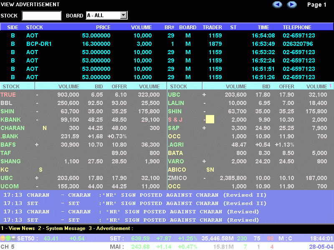Image resolution: width=334 pixels, height=250 pixels.
Task: Click KC stock symbol
Action: 5,170
